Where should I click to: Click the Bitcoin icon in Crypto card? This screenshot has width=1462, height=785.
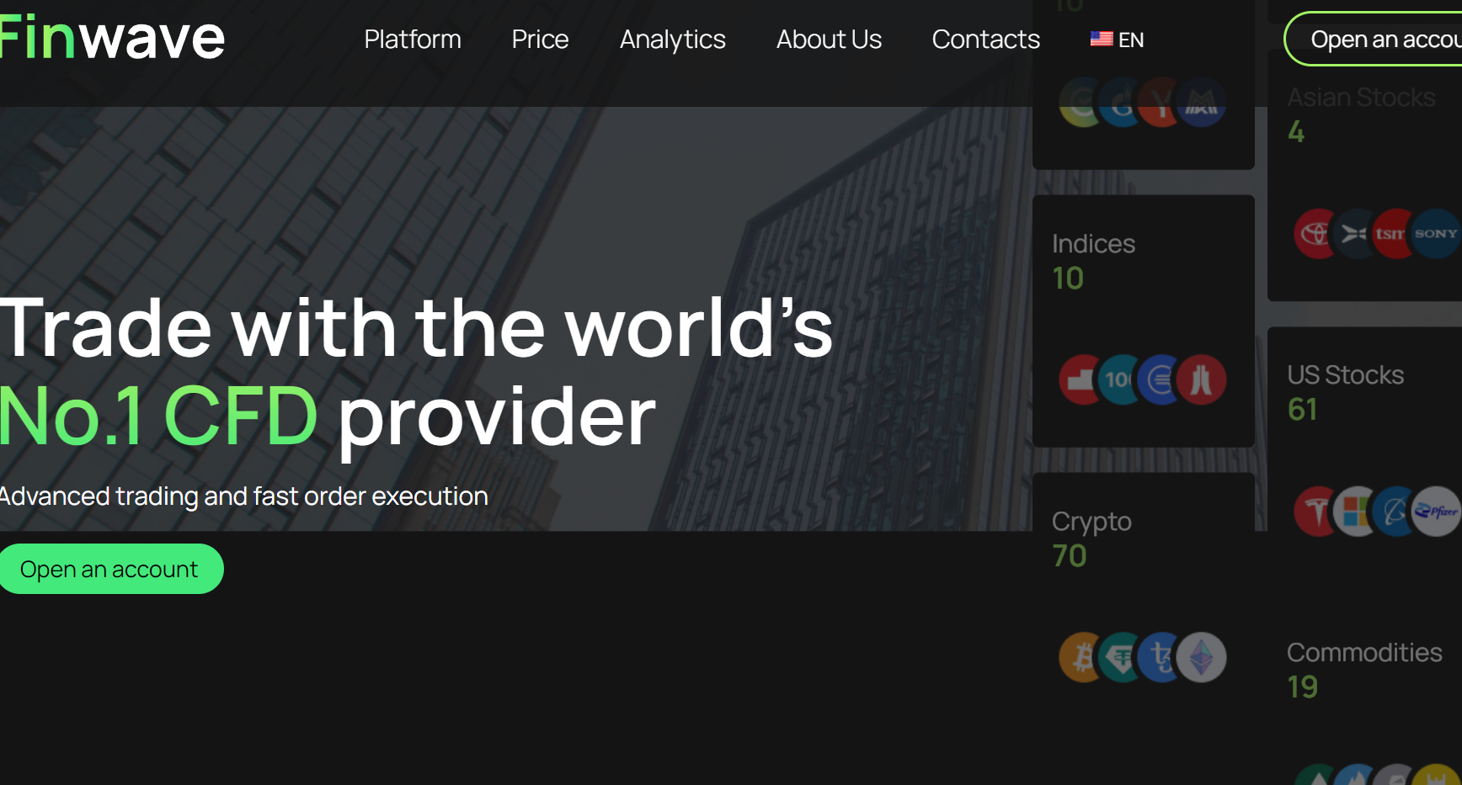coord(1079,657)
